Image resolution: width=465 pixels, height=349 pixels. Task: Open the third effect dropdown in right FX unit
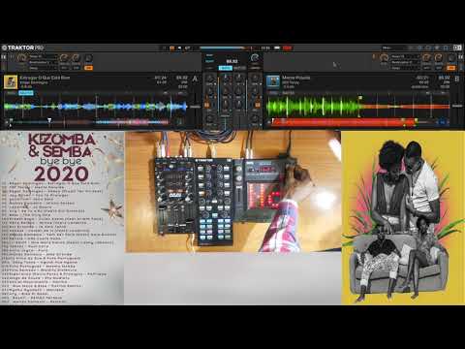pyautogui.click(x=405, y=68)
